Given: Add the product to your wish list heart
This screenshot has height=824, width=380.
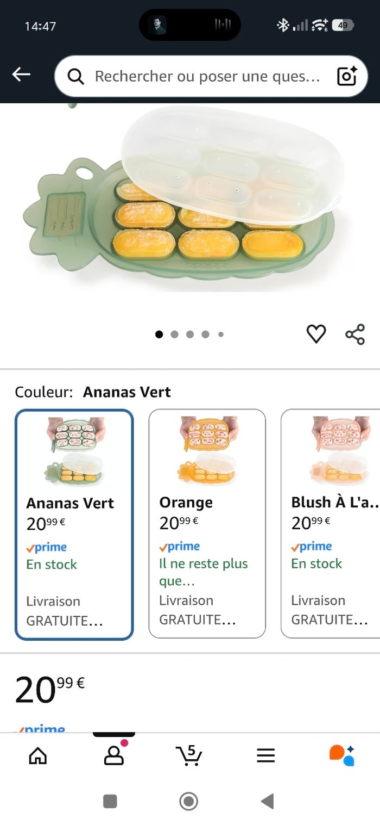Looking at the screenshot, I should coord(315,333).
